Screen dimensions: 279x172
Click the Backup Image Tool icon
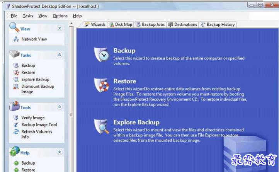[x=16, y=124]
